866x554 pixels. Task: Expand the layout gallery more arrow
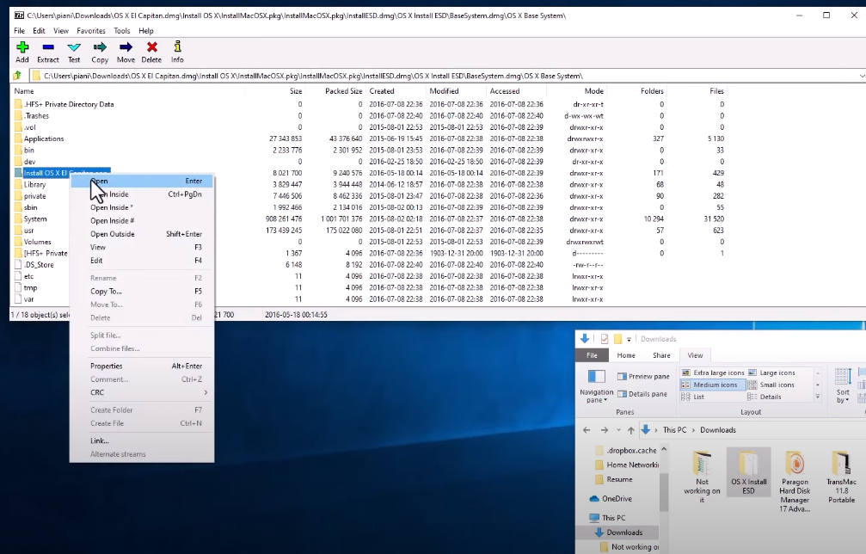[x=817, y=397]
